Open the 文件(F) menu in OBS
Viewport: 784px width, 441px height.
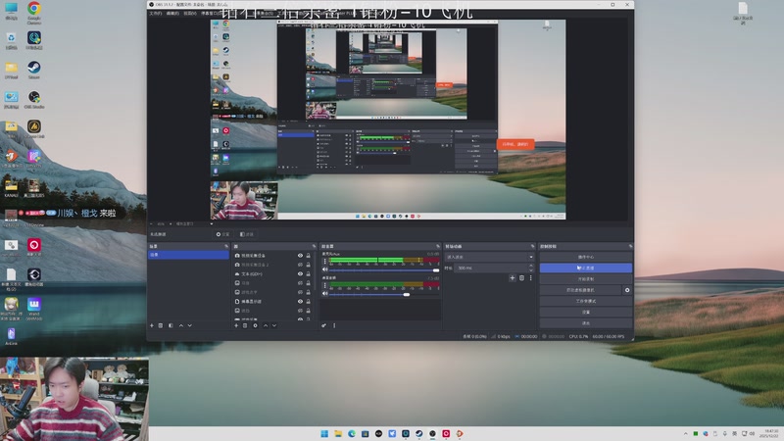tap(156, 14)
